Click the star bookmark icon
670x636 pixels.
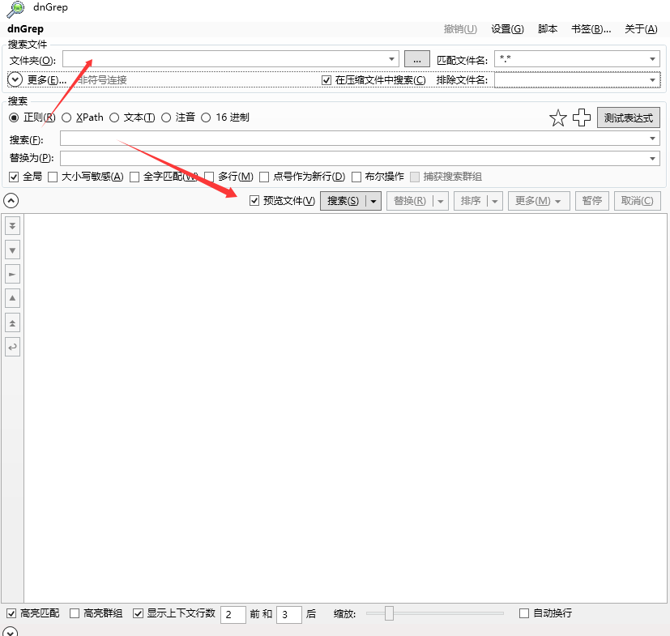(557, 118)
